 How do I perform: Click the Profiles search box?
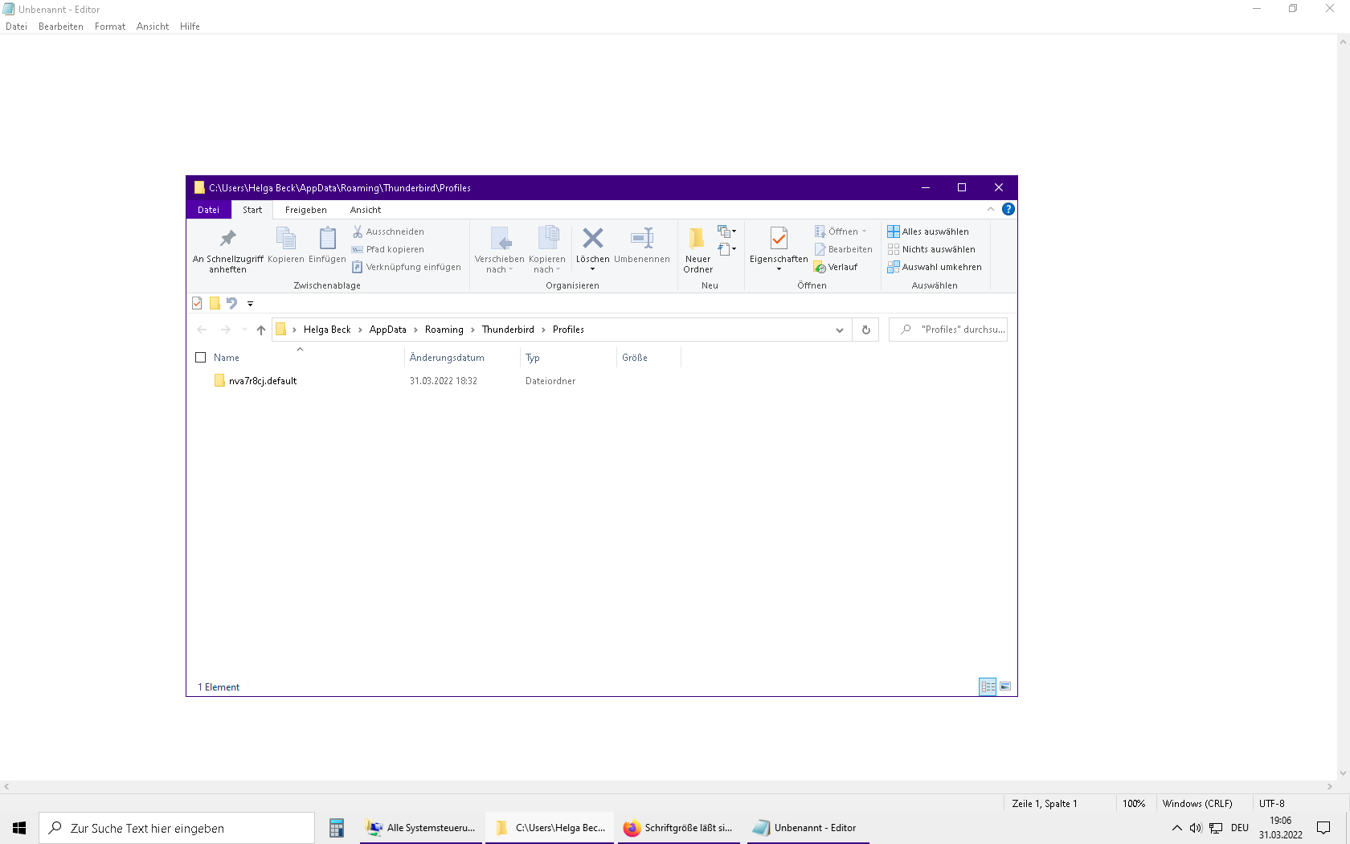[956, 330]
